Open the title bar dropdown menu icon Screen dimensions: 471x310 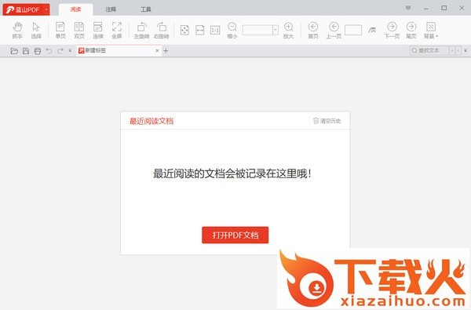(408, 8)
